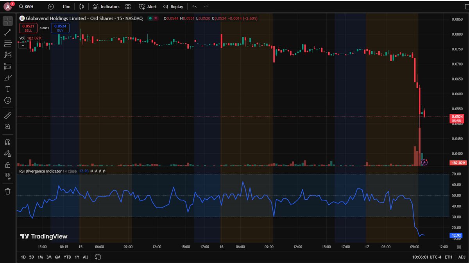Click the 0.0521 SELL button

[28, 28]
